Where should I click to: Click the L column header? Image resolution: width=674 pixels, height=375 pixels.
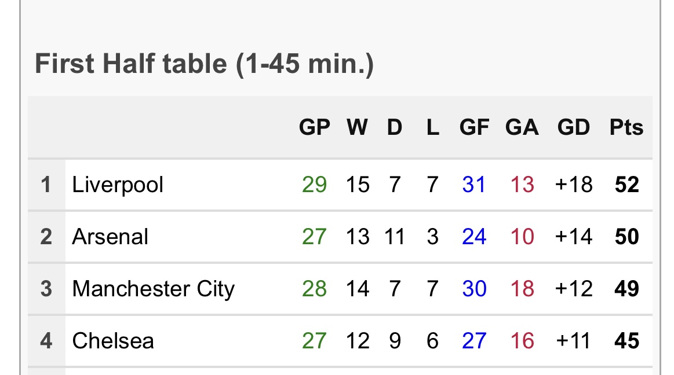pyautogui.click(x=433, y=127)
